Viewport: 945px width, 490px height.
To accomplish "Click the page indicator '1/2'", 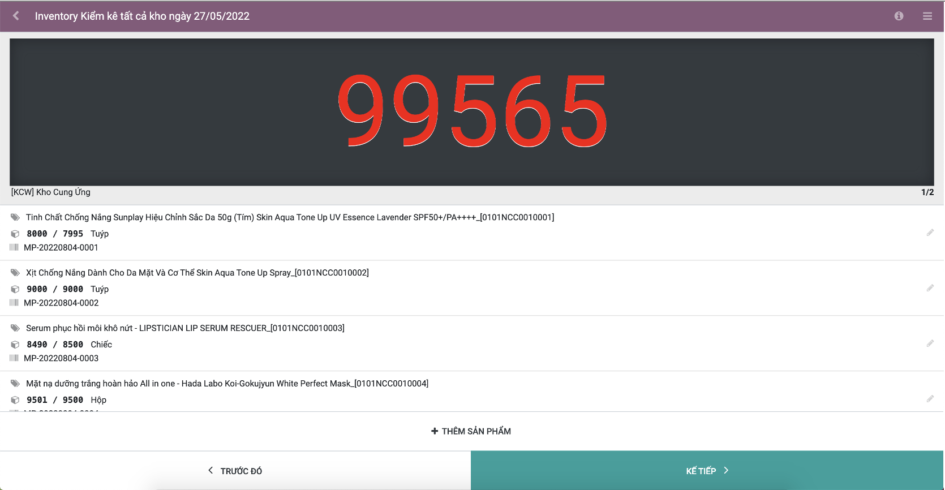I will click(x=927, y=192).
